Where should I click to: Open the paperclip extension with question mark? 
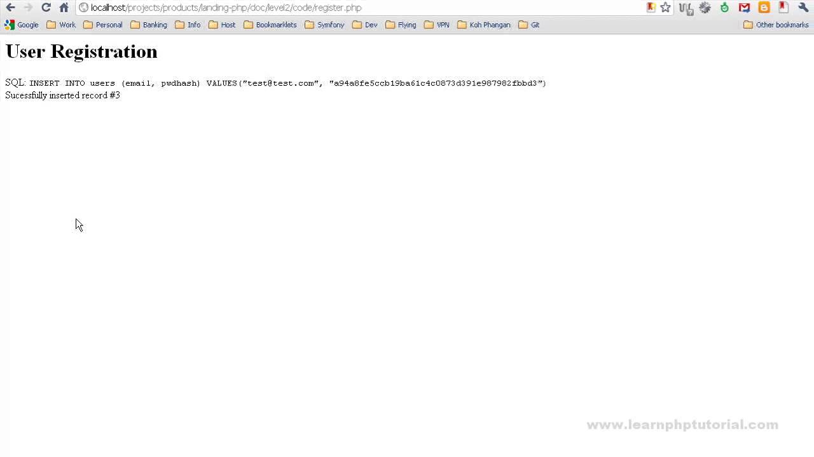coord(686,8)
